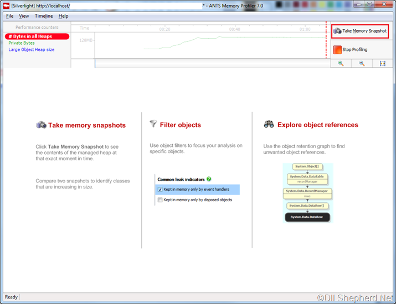Select the # Bytes in all Heaps counter
This screenshot has width=396, height=304.
click(37, 36)
